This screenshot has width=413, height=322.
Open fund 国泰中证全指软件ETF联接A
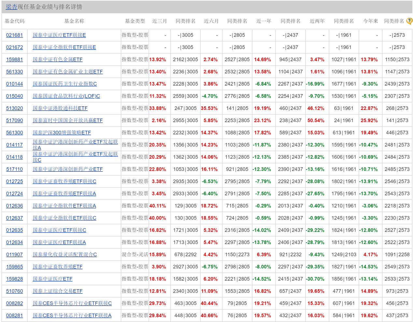64,206
